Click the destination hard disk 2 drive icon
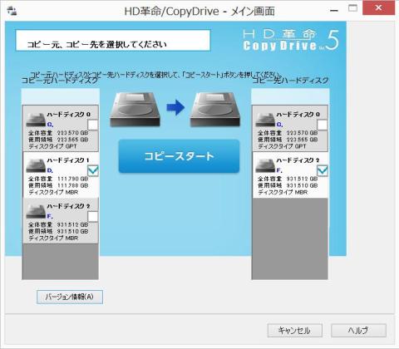 click(x=265, y=165)
